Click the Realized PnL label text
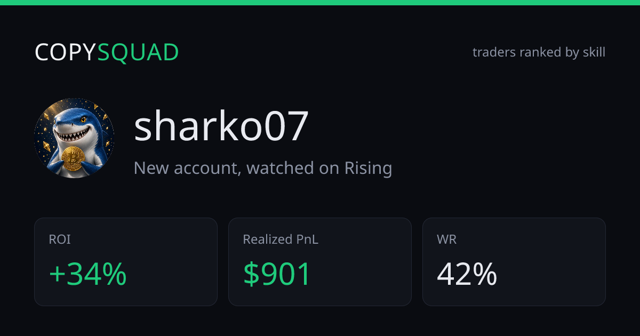 tap(281, 239)
